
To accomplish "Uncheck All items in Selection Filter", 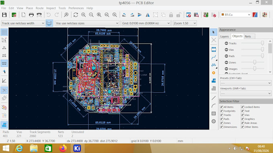I will click(x=222, y=107).
